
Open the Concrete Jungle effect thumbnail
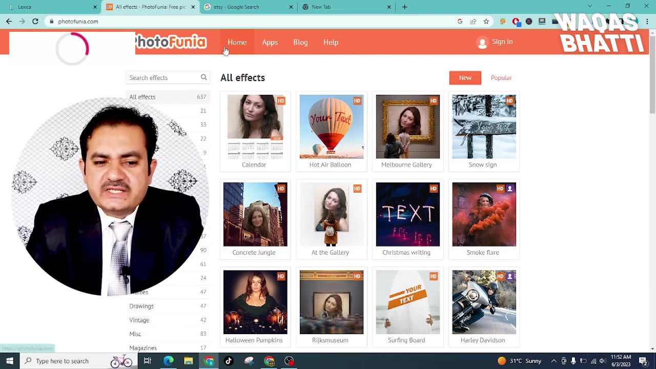255,219
